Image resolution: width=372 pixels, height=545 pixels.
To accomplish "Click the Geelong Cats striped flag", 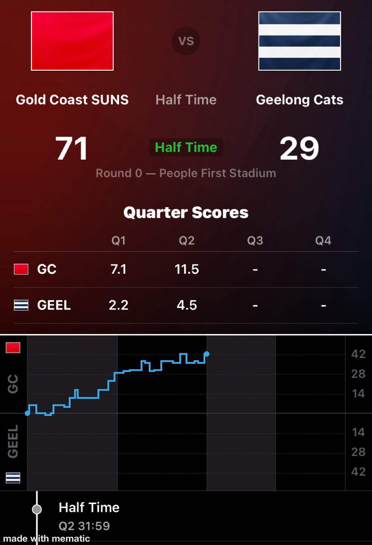I will 299,41.
